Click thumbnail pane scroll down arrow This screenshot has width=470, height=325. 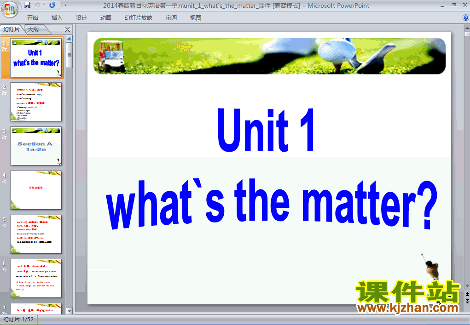(x=69, y=311)
